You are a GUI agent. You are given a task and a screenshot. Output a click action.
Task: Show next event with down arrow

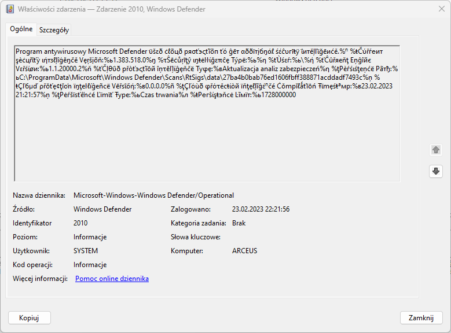(x=436, y=172)
